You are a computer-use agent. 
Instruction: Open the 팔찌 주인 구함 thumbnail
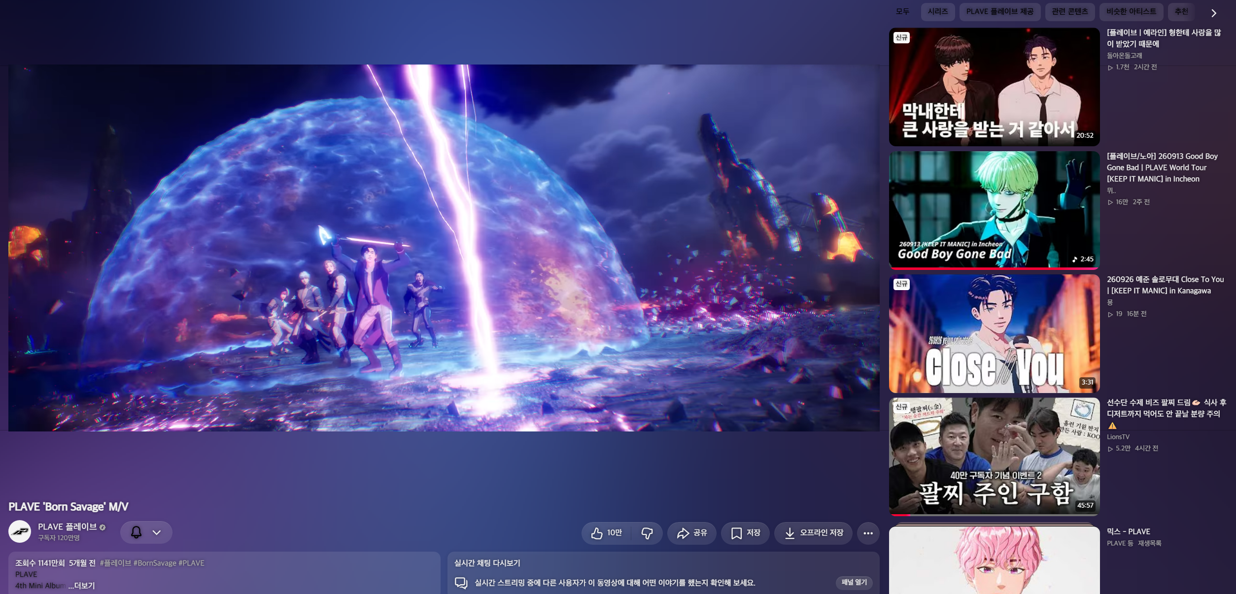(x=994, y=457)
